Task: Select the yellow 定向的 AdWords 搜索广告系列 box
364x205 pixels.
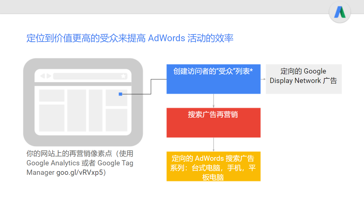Action: tap(213, 166)
